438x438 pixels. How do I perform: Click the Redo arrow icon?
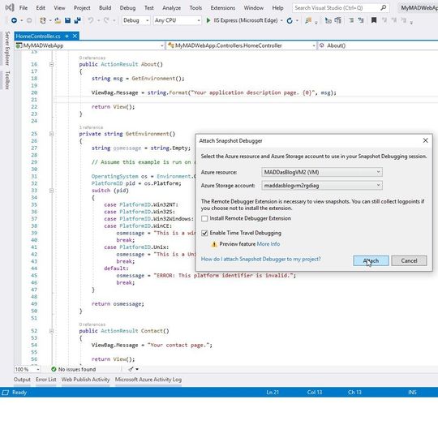[106, 20]
